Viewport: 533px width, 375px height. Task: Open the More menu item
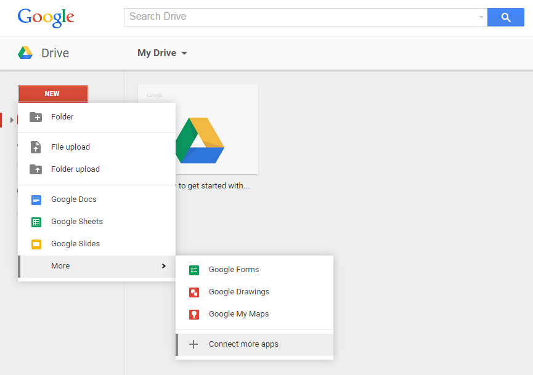(97, 266)
